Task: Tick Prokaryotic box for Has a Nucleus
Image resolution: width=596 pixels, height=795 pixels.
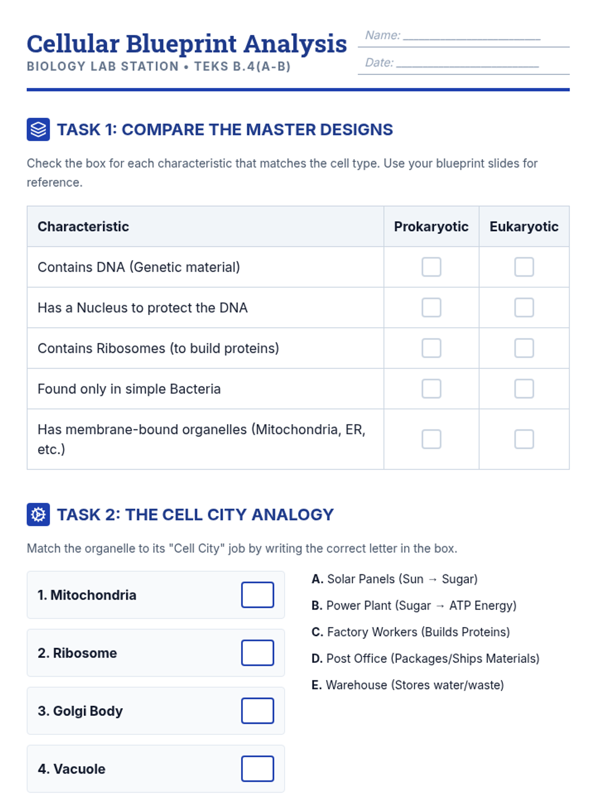Action: 431,308
